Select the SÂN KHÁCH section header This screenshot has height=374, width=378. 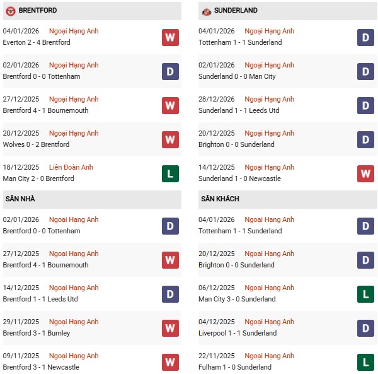coord(220,199)
